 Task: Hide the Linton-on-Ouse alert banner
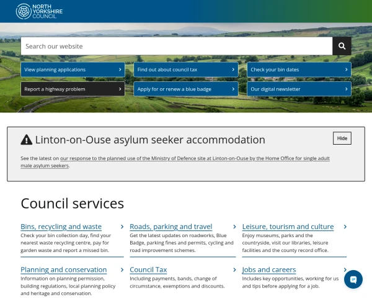pos(342,138)
